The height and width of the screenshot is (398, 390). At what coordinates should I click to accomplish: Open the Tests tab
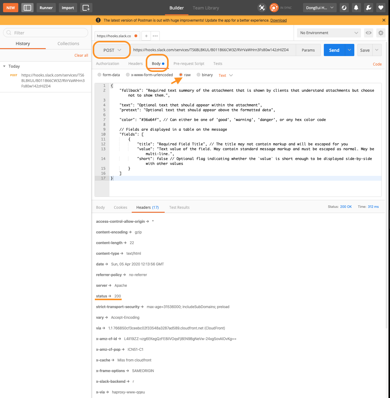(x=218, y=64)
